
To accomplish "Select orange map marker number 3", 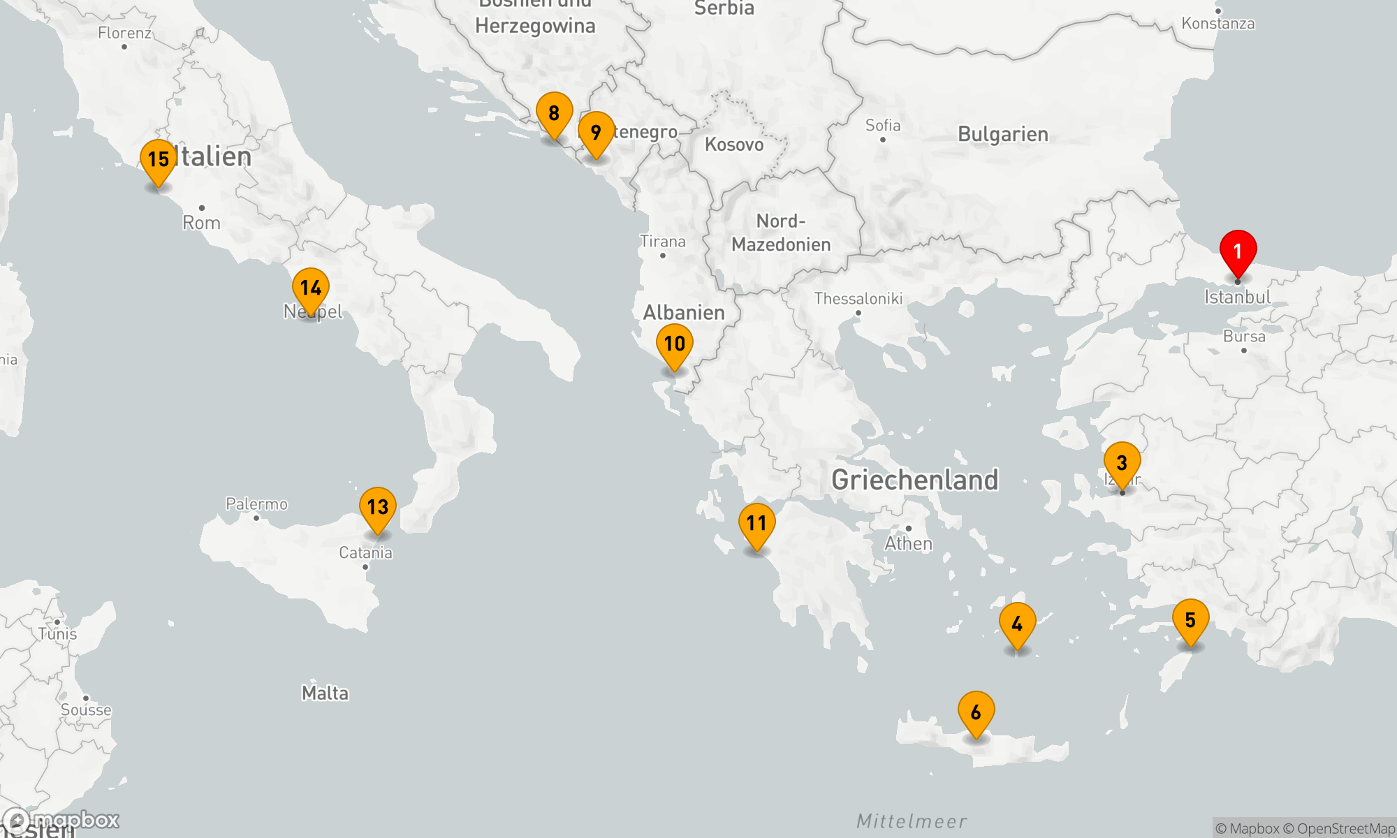I will point(1122,463).
